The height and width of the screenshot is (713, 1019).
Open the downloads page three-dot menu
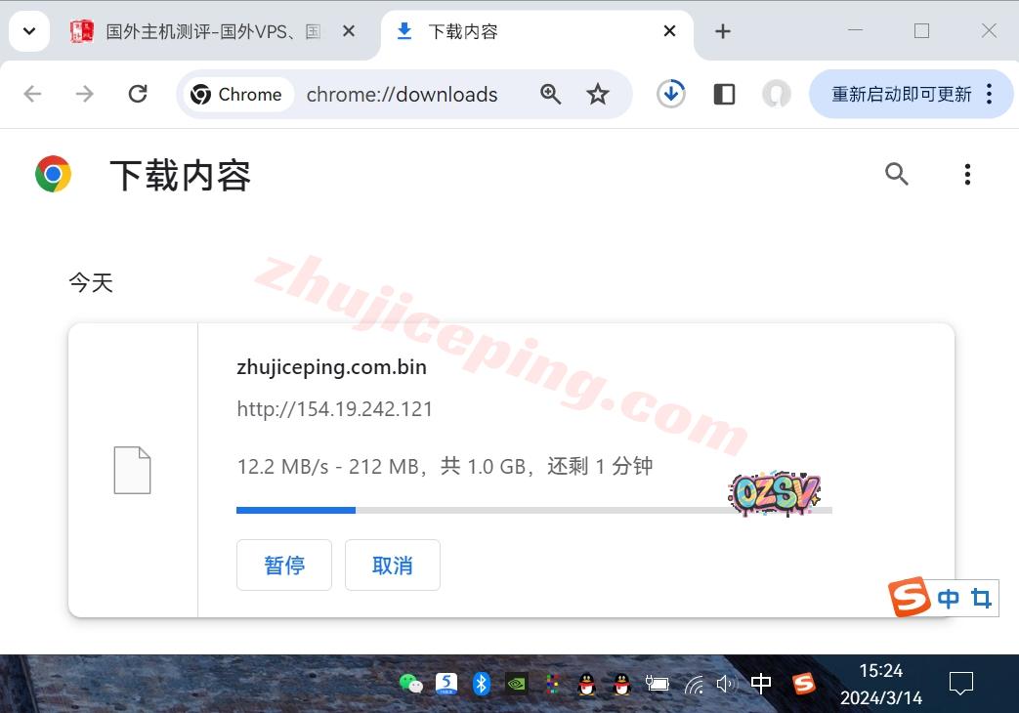click(x=967, y=174)
